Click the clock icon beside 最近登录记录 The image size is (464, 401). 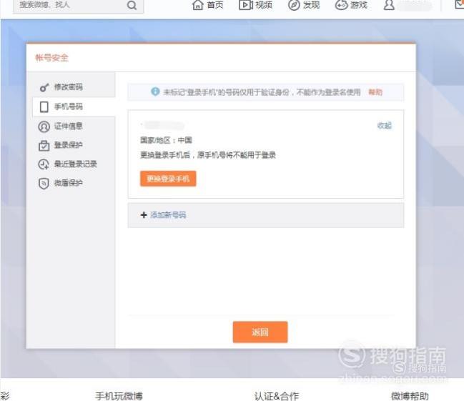(x=44, y=164)
